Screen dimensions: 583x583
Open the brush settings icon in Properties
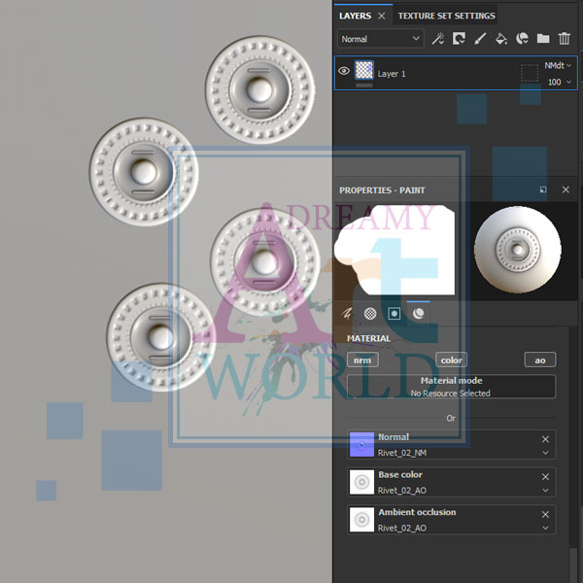347,314
